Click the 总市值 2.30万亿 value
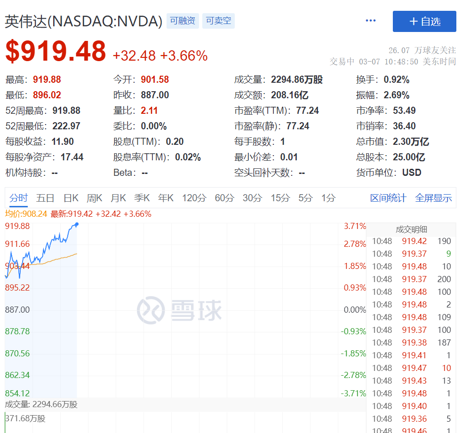470x433 pixels. point(411,142)
